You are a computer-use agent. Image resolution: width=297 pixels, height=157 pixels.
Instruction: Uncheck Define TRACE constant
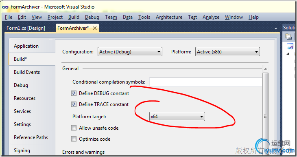[x=74, y=104]
